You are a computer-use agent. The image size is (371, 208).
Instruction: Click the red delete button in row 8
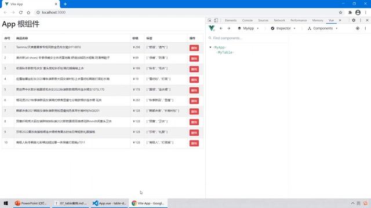194,122
